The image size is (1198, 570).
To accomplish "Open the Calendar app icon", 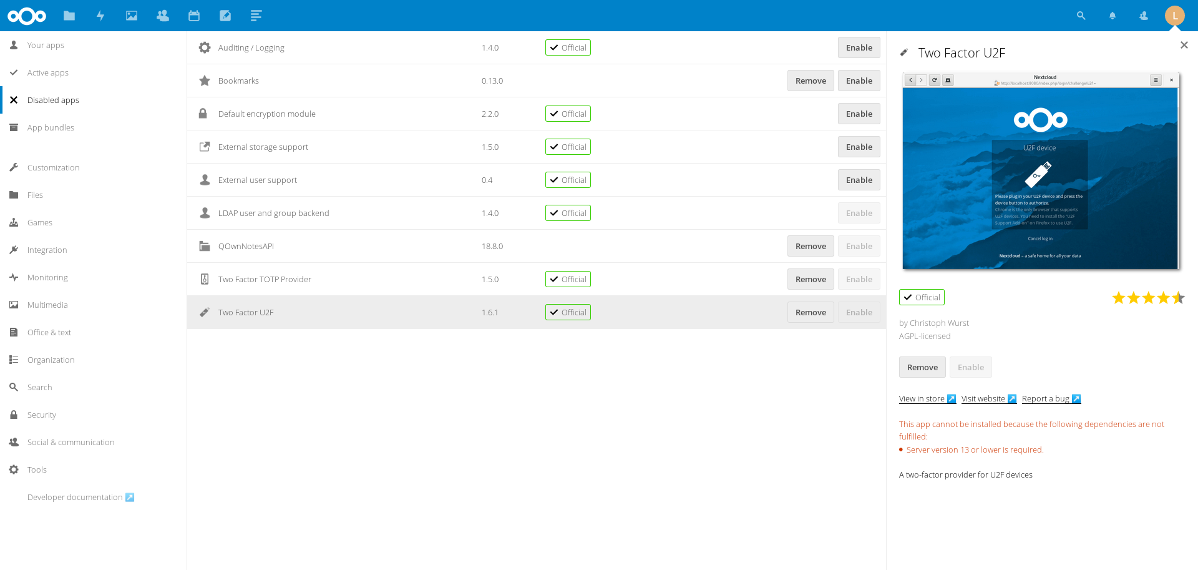I will point(194,16).
